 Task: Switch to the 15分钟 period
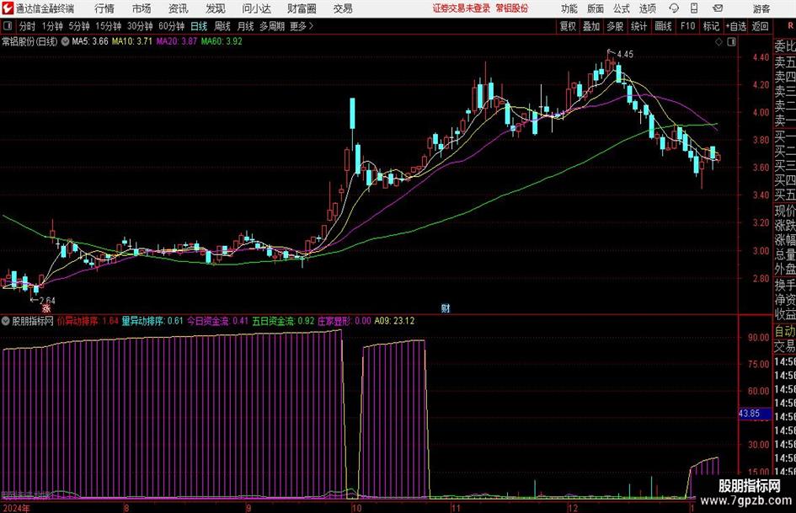click(x=108, y=26)
